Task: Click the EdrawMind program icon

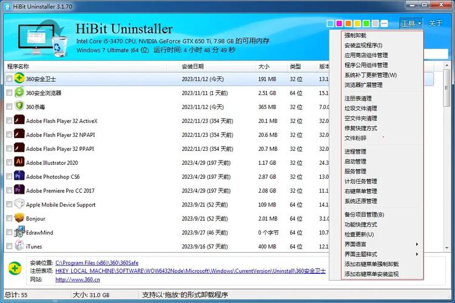Action: [19, 231]
